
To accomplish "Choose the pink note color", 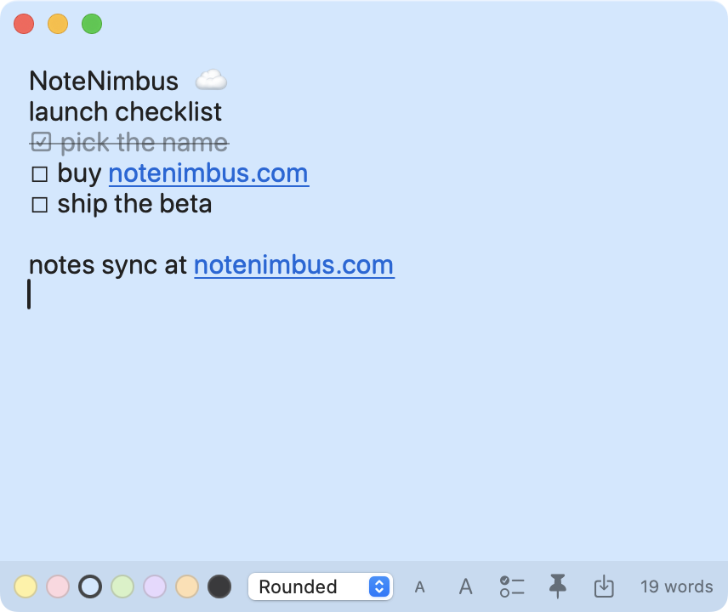I will pos(58,586).
